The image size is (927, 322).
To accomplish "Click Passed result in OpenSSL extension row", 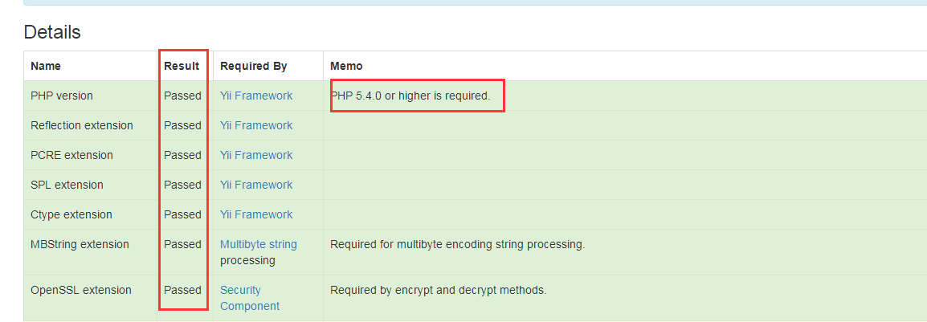I will (182, 290).
